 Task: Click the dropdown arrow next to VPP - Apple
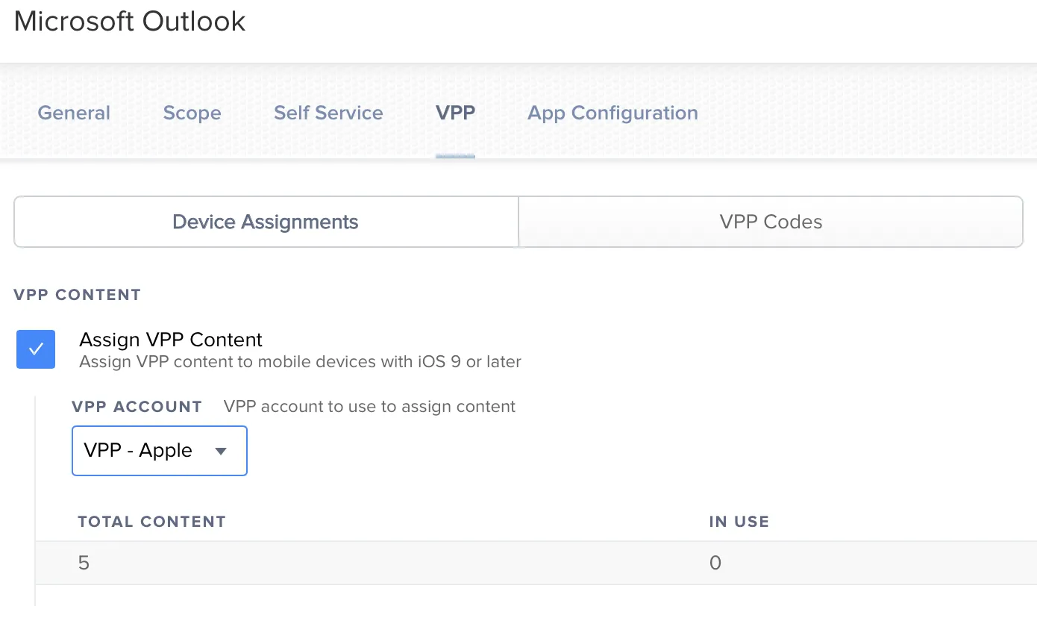tap(221, 451)
